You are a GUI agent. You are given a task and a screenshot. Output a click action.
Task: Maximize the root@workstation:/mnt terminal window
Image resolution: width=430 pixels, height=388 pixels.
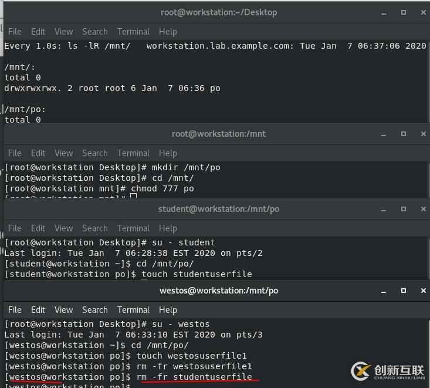pos(404,134)
